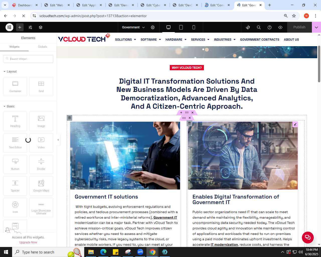Open Site Settings sliders icon
The height and width of the screenshot is (257, 321).
(30, 27)
